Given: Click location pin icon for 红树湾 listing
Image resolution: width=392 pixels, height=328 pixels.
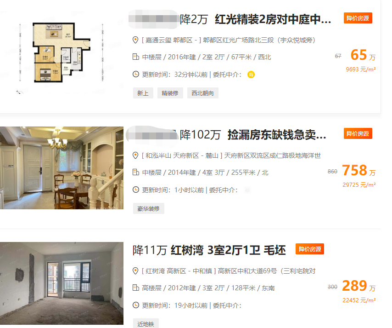Looking at the screenshot, I should coord(135,271).
